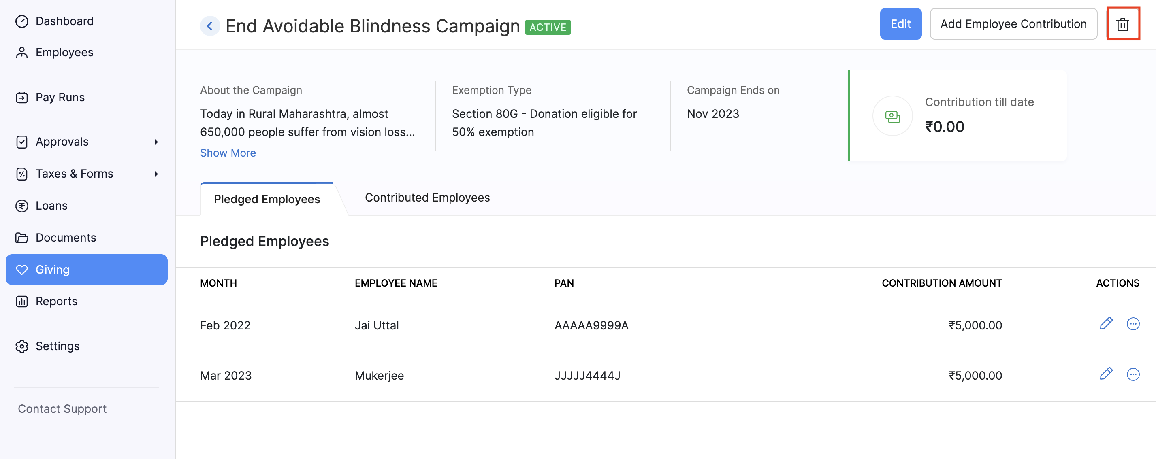Open Settings from the sidebar
This screenshot has height=459, width=1156.
[x=57, y=346]
